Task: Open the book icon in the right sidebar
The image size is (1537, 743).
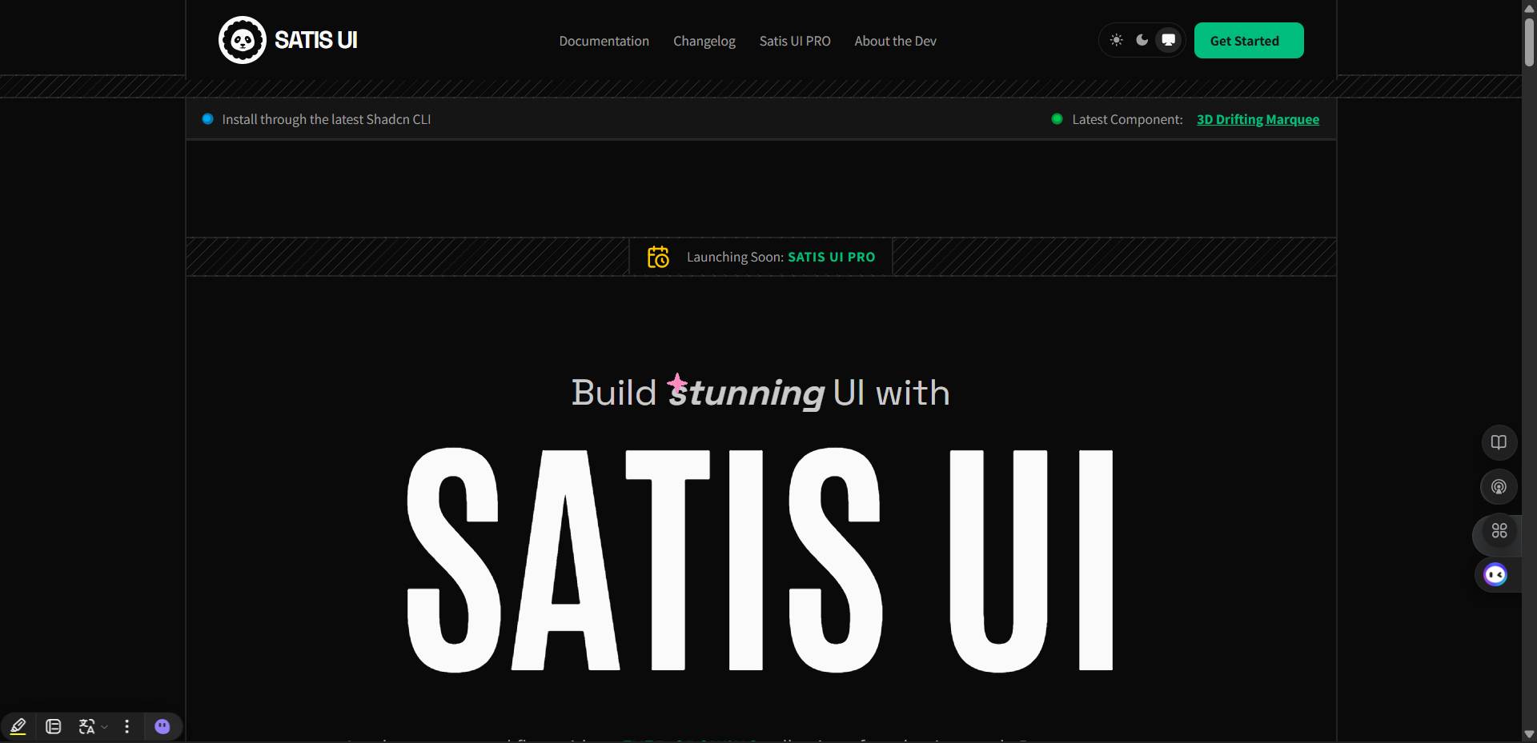Action: [1499, 442]
